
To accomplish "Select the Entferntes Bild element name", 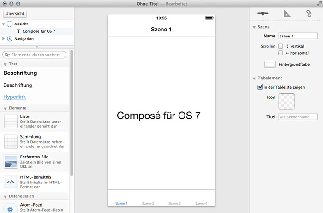I will click(x=34, y=157).
